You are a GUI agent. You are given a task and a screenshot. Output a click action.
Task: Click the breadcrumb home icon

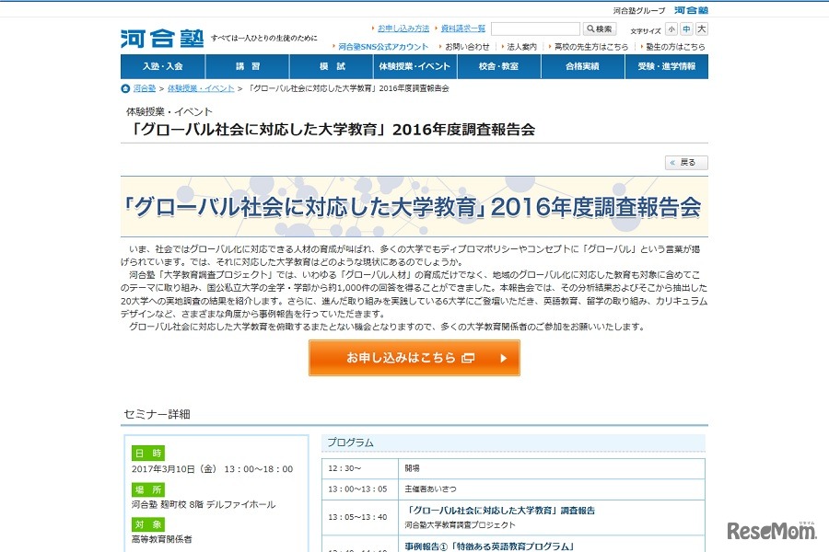pos(125,88)
